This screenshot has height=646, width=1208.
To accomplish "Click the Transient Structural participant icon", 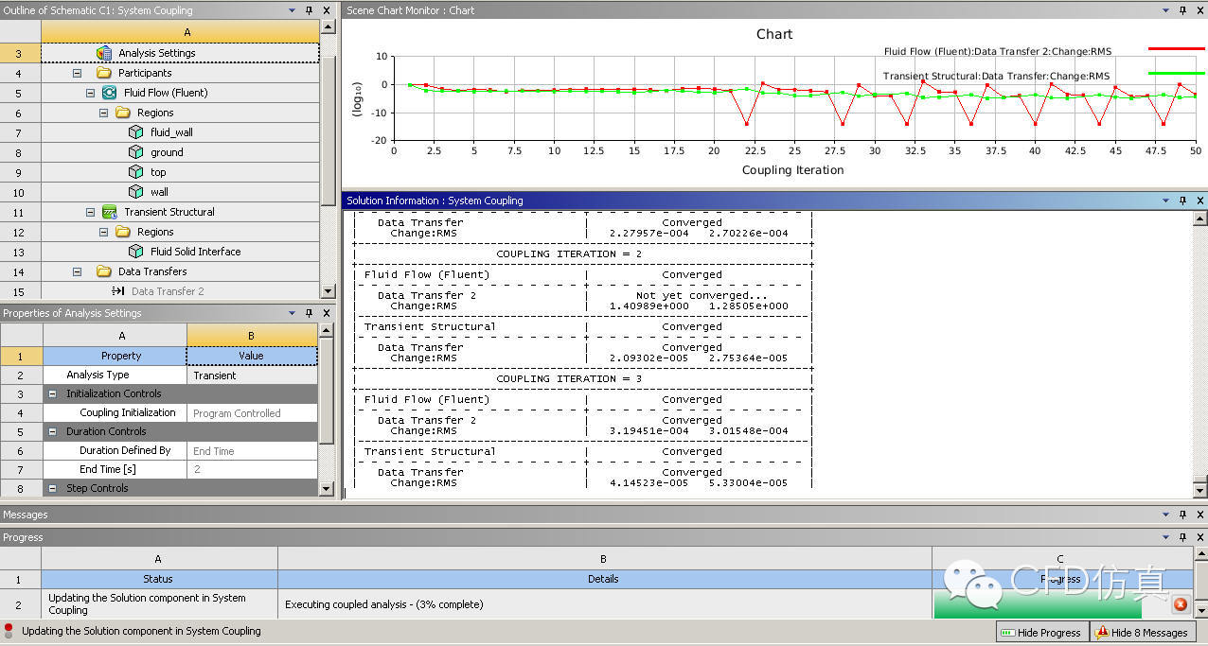I will (109, 212).
